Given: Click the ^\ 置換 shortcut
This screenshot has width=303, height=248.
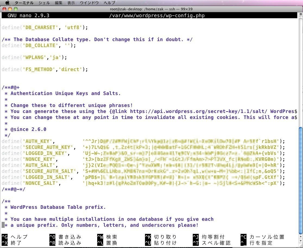Looking at the screenshot, I should (x=107, y=243).
